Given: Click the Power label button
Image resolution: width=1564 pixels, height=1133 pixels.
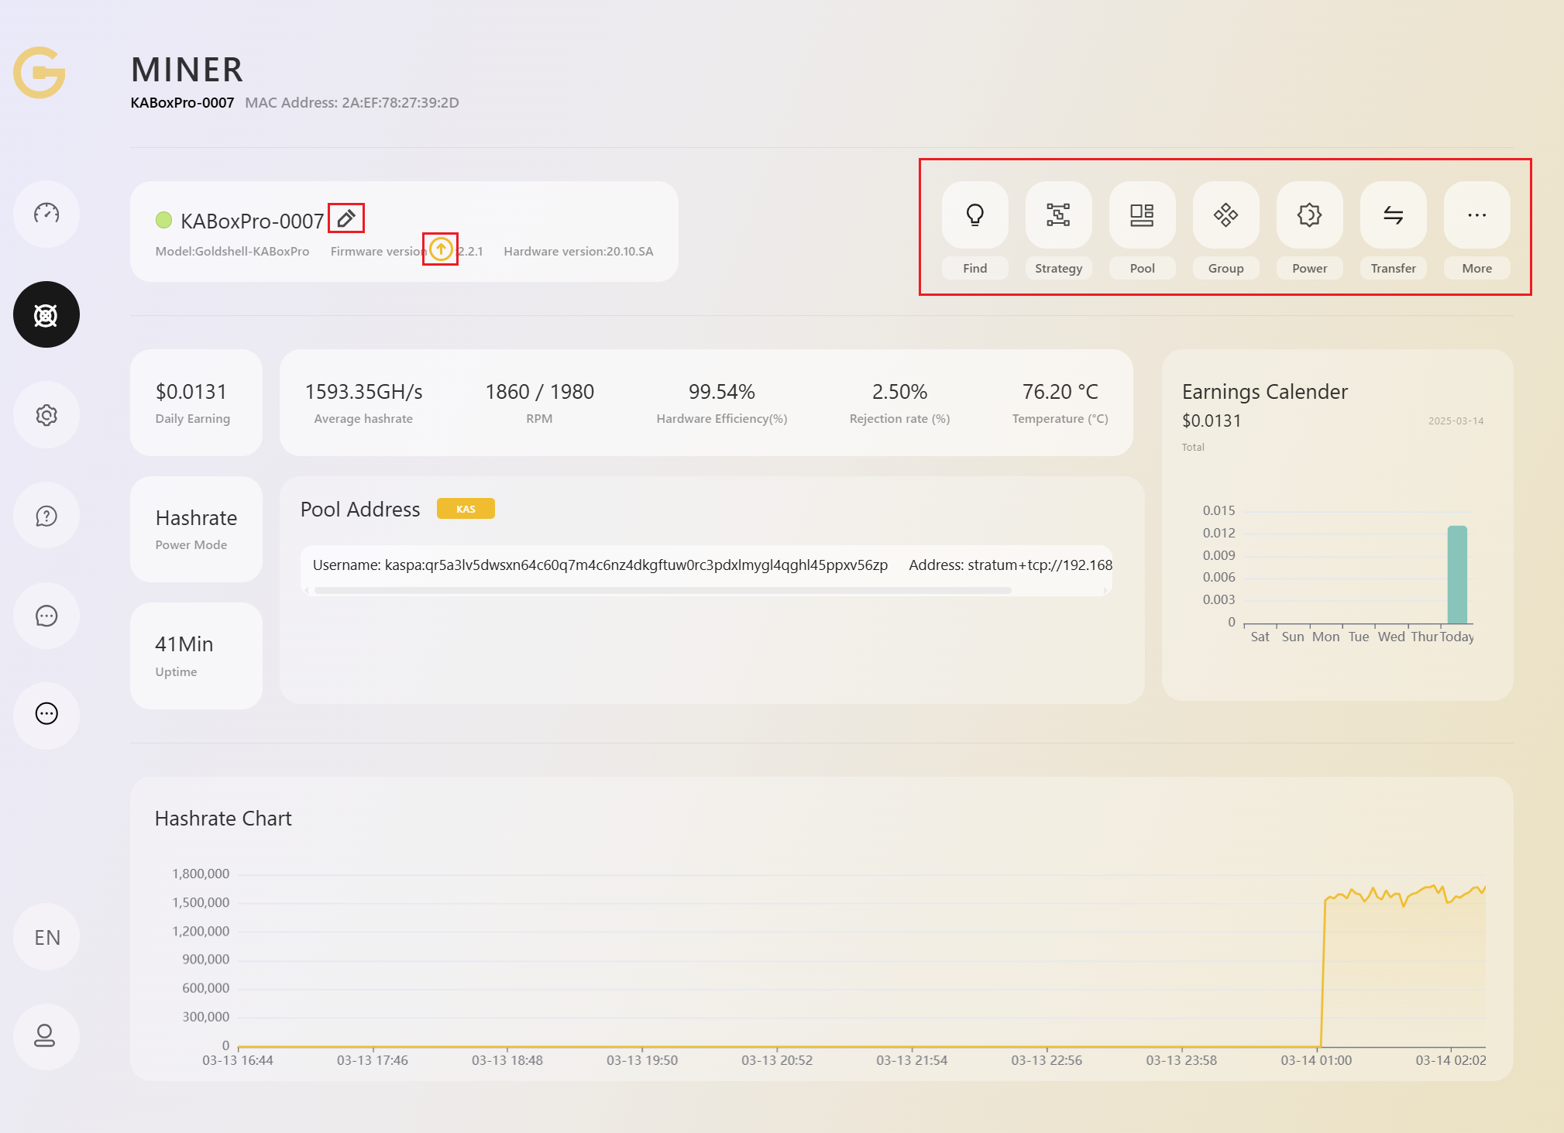Looking at the screenshot, I should point(1310,268).
